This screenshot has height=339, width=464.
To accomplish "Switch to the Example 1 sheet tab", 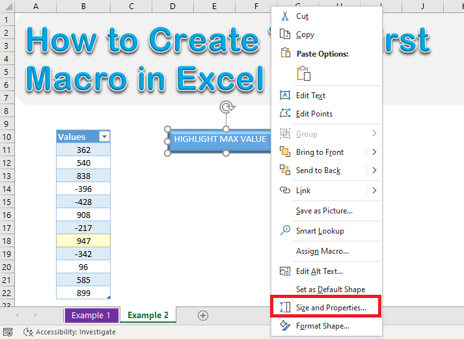I will 92,316.
